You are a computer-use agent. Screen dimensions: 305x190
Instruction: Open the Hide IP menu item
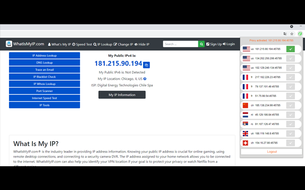(142, 44)
